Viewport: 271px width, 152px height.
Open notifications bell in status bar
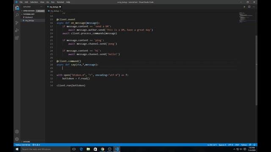[x=254, y=145]
